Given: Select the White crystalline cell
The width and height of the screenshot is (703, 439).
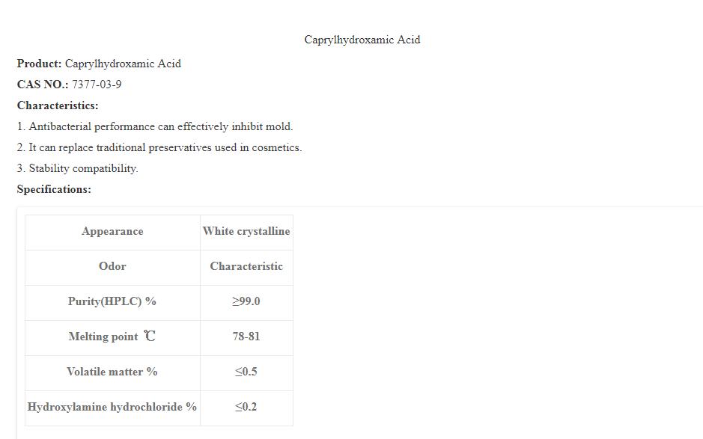Looking at the screenshot, I should pyautogui.click(x=246, y=232).
